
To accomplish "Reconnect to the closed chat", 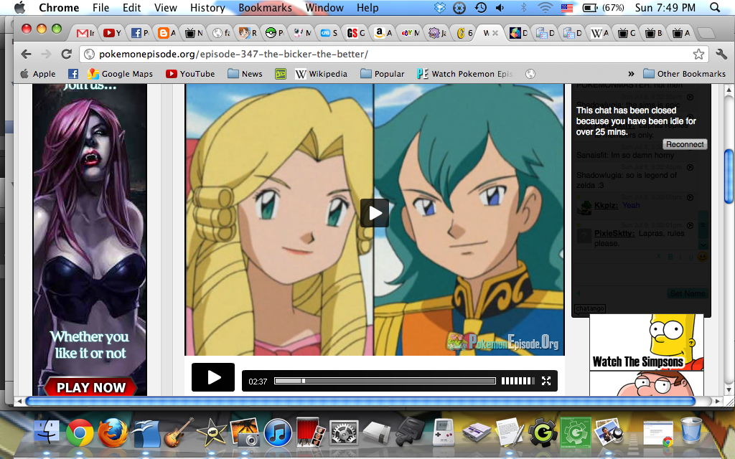I will tap(684, 144).
